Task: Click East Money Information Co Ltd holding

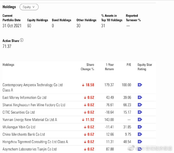Action: [25, 98]
